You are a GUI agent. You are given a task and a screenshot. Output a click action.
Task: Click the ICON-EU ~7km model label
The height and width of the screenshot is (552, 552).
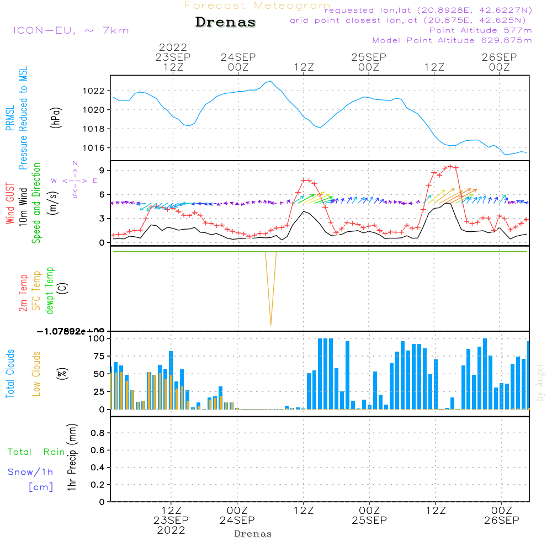click(x=71, y=30)
